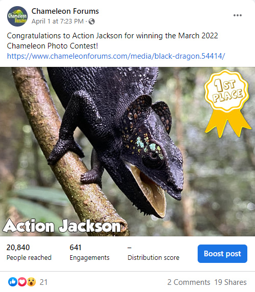This screenshot has width=255, height=292.
Task: Open the black chameleon contest photo
Action: 128,152
